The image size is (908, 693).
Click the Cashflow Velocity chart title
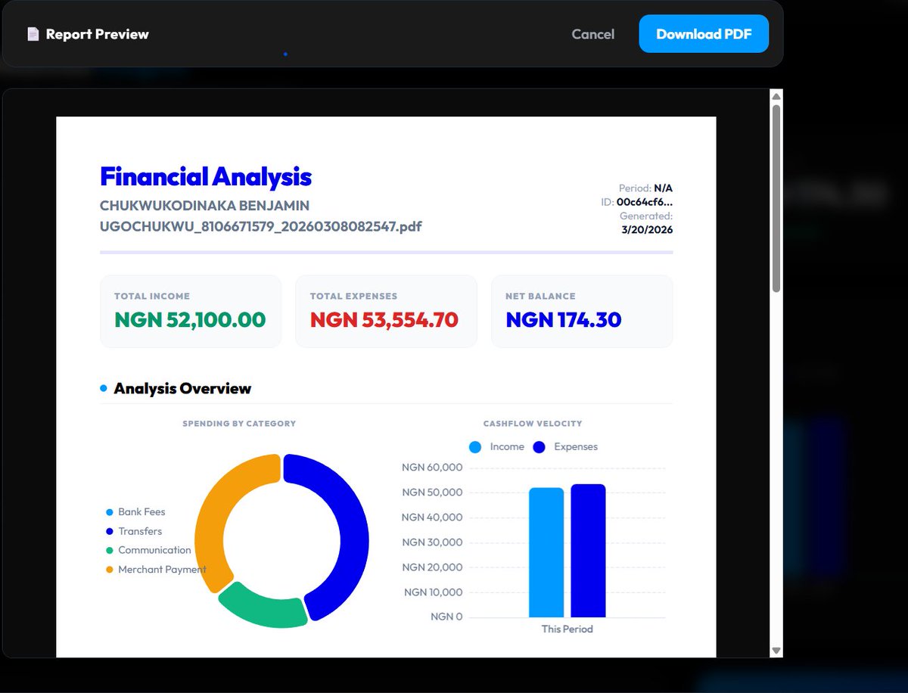(x=533, y=424)
